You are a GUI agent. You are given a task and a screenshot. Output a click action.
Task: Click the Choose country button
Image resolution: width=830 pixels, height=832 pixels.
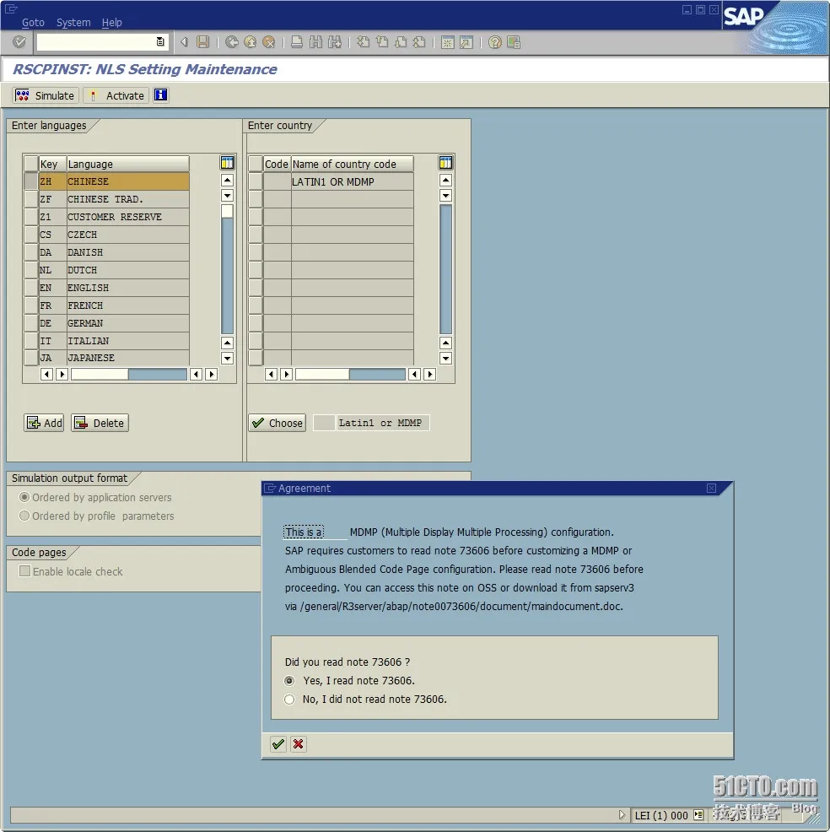277,423
